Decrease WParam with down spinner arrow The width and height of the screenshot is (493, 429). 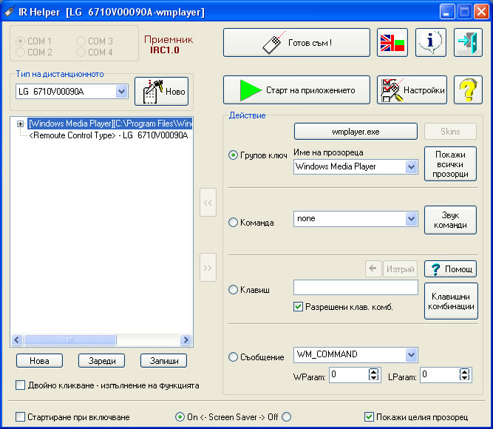(x=373, y=378)
